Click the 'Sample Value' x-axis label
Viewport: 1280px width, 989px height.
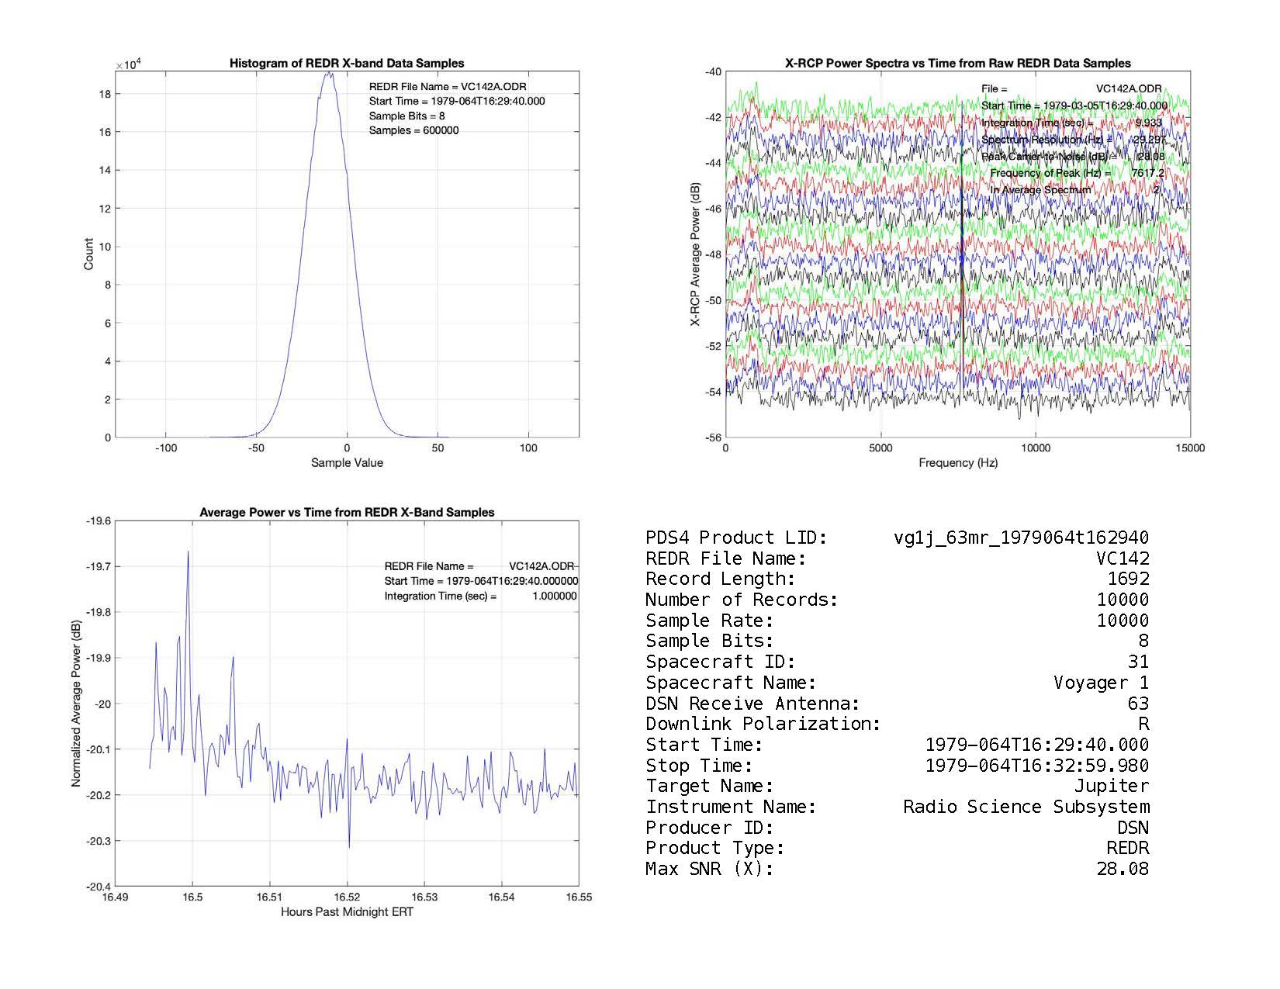point(346,463)
